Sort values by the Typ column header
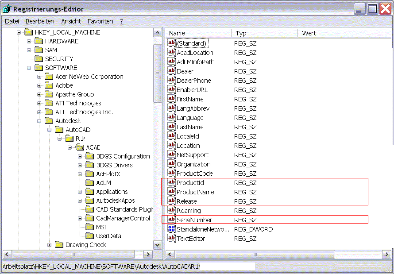 264,33
